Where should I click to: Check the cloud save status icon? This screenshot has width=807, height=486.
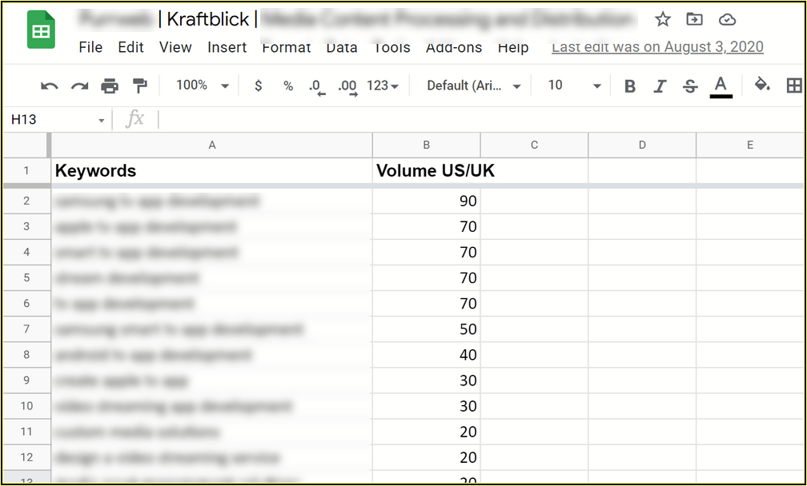[727, 19]
